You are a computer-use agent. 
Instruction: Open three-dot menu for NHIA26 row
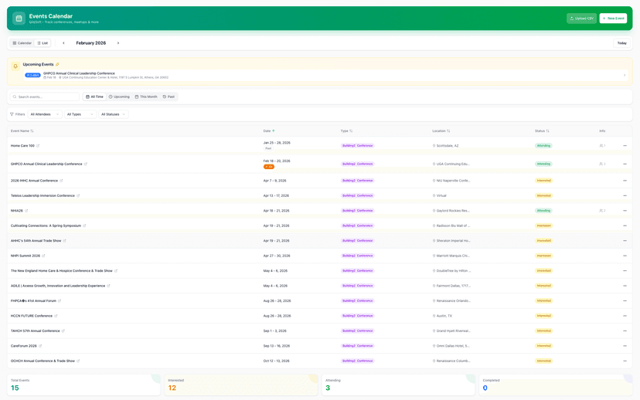point(625,211)
